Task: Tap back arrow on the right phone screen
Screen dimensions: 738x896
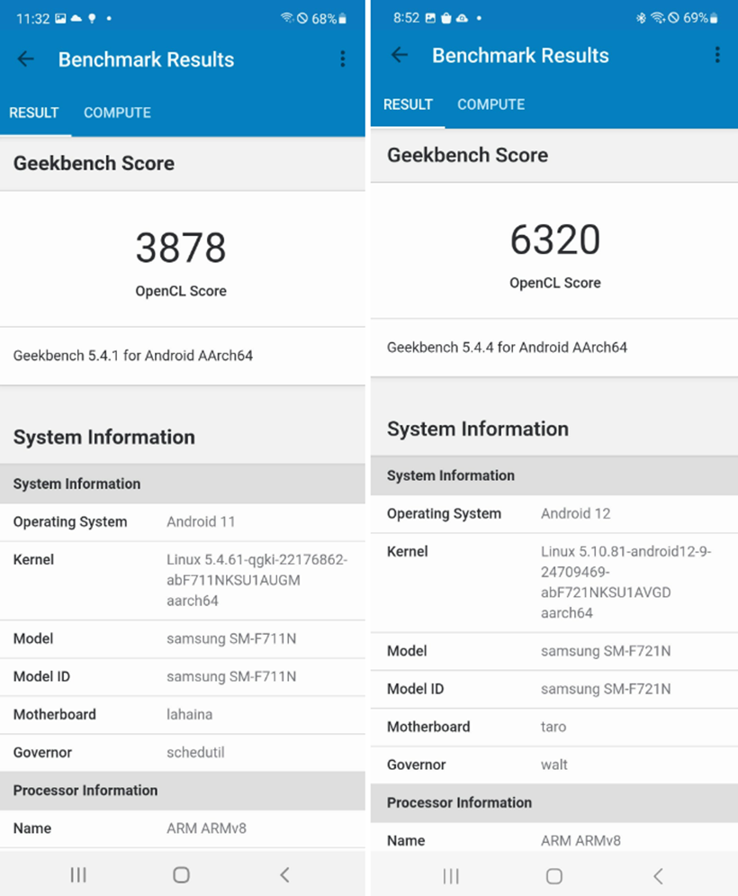Action: pyautogui.click(x=400, y=55)
